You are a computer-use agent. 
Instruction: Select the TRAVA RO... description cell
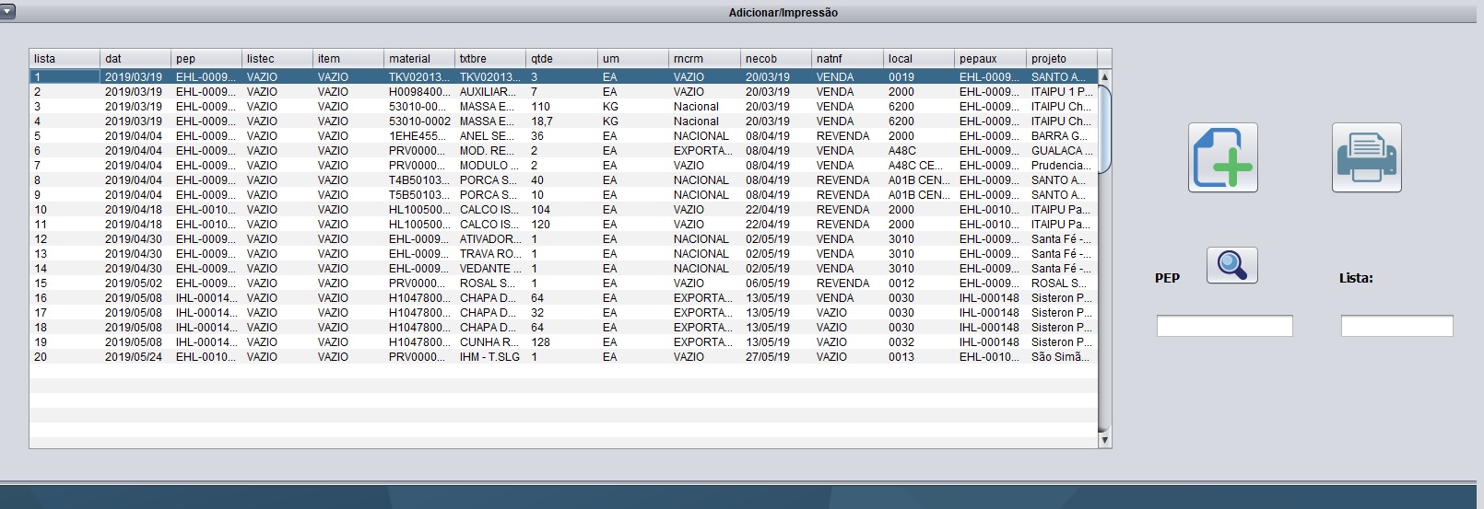[x=490, y=254]
